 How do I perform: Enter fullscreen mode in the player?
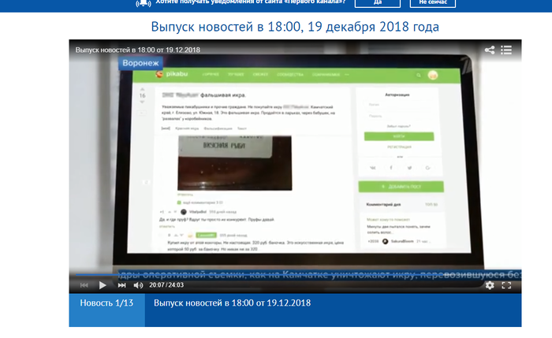pyautogui.click(x=507, y=284)
